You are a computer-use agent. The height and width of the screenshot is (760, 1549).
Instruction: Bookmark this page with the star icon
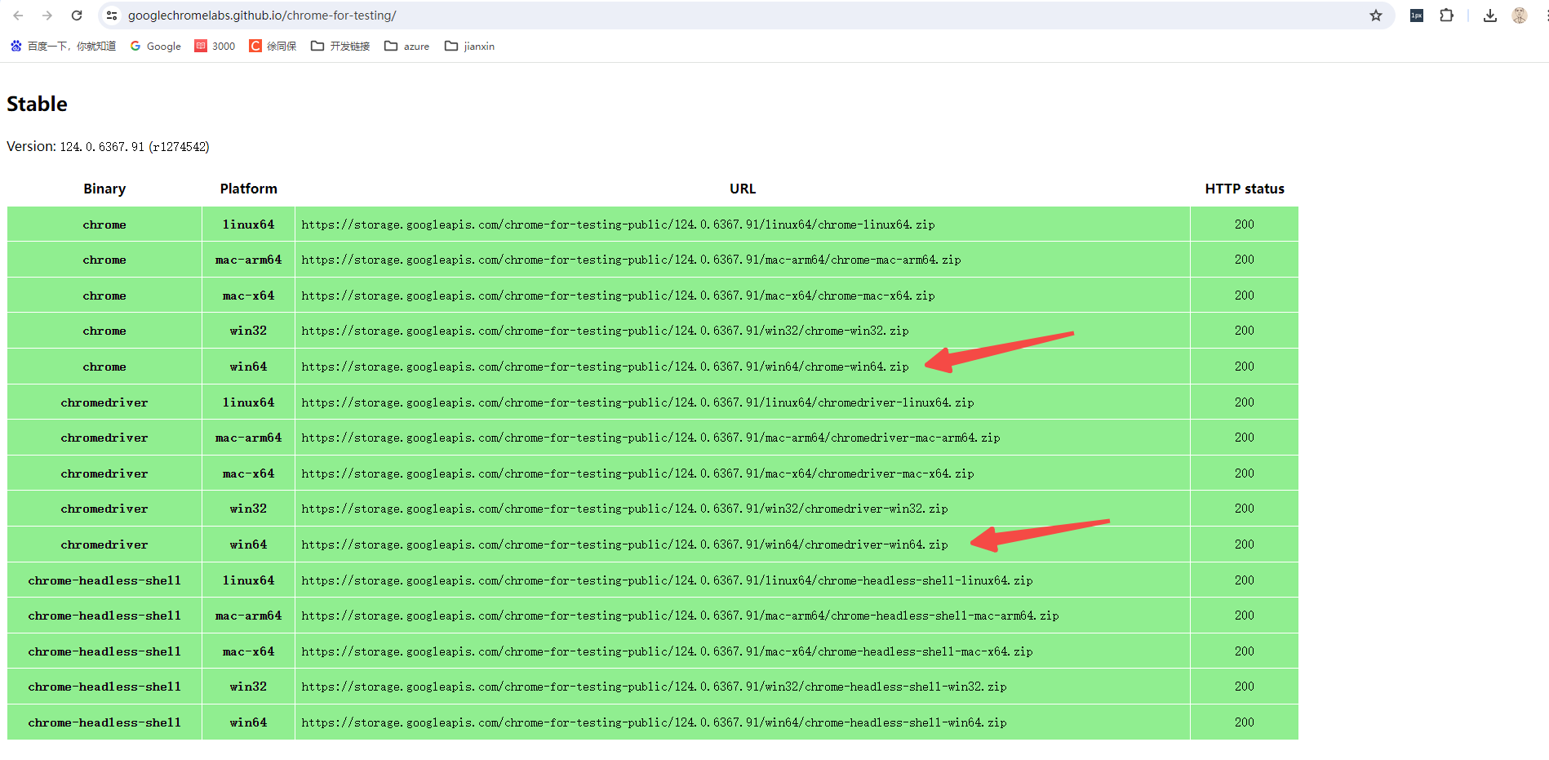1376,15
